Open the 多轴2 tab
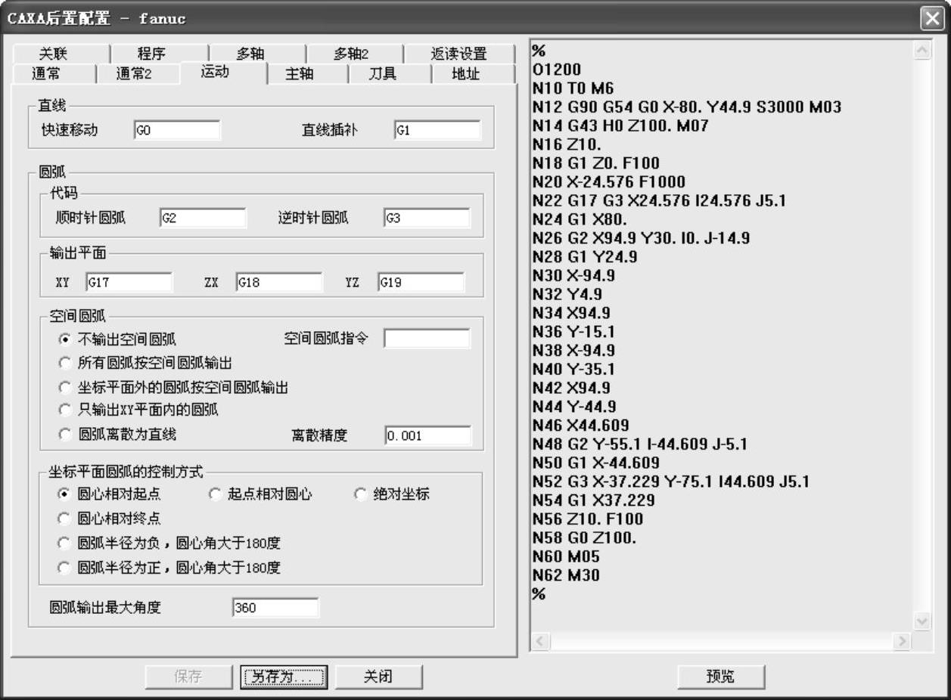Screen dimensions: 951x700 [352, 54]
